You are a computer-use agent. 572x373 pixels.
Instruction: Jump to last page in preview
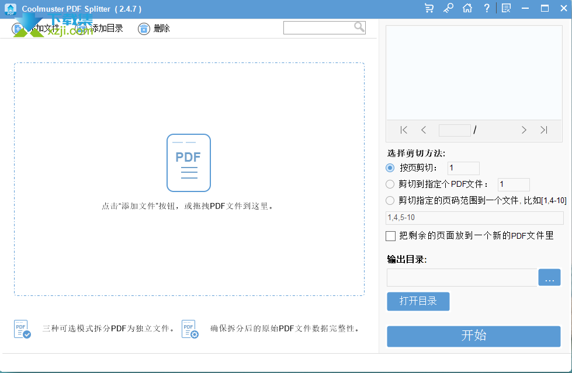[x=544, y=130]
